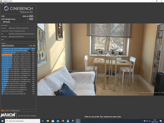Select rank 7 entry scoring 5101
Viewport: 164px width, 123px height.
[18, 61]
